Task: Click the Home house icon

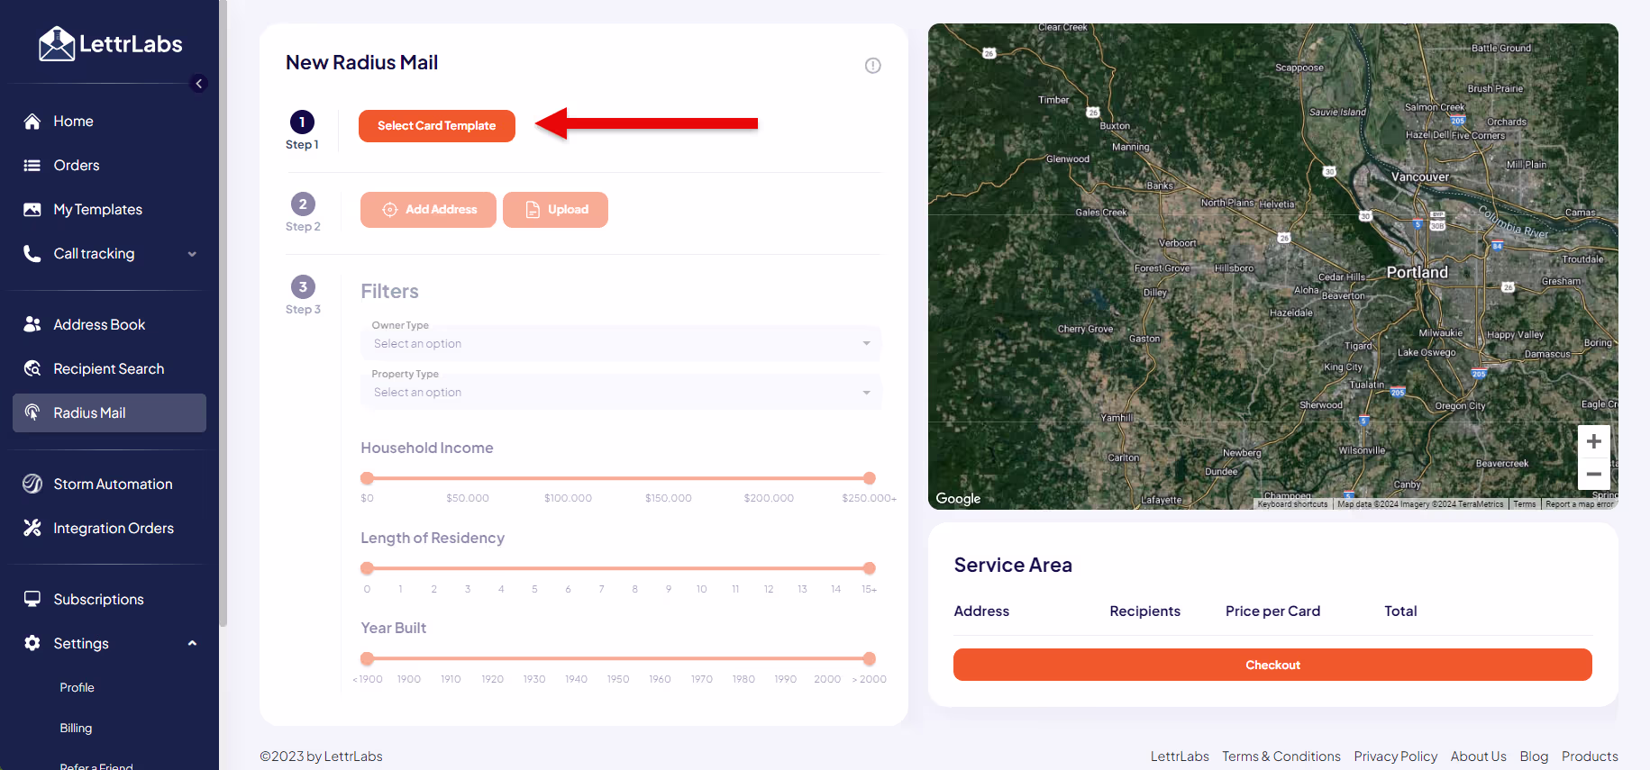Action: tap(32, 122)
